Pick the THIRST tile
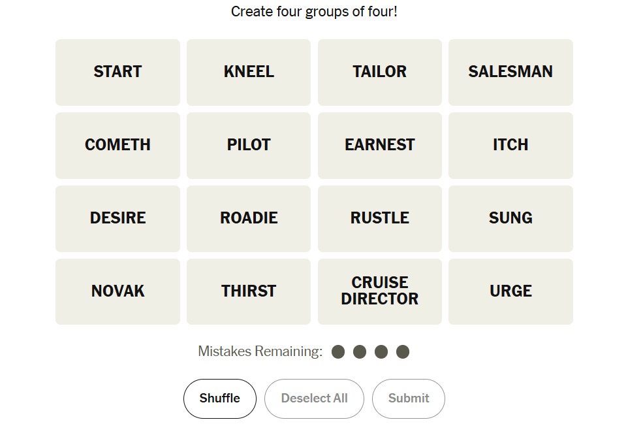 pyautogui.click(x=249, y=291)
